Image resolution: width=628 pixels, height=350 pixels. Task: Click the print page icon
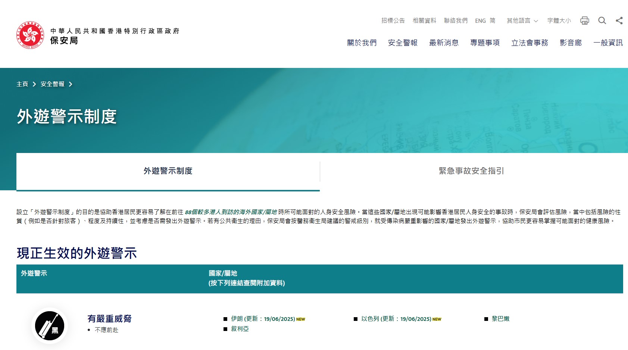(x=584, y=21)
